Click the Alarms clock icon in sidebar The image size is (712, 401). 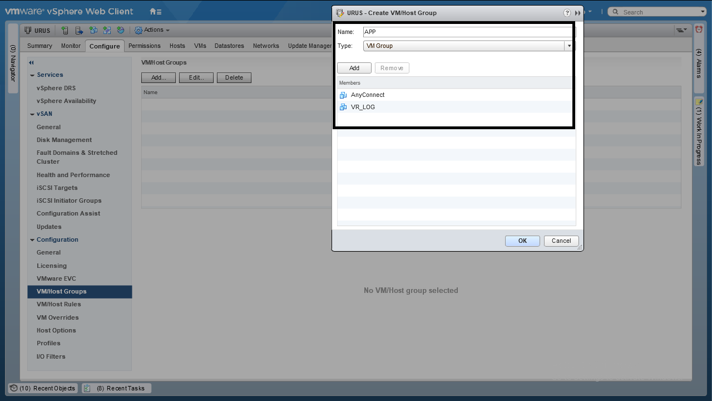[699, 30]
